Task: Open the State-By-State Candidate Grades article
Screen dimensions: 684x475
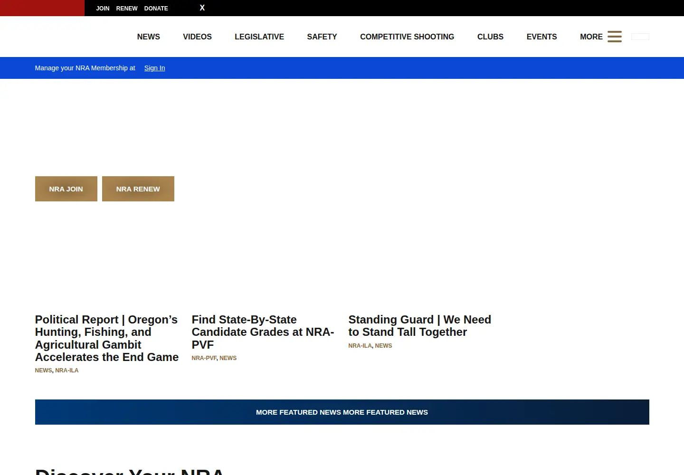Action: point(263,332)
